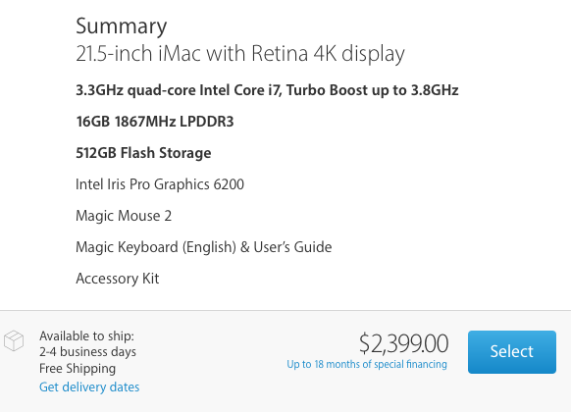This screenshot has height=412, width=571.
Task: Click the User's Guide text
Action: tap(292, 247)
